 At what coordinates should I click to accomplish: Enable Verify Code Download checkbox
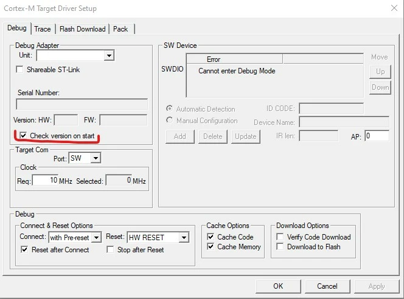pos(280,237)
